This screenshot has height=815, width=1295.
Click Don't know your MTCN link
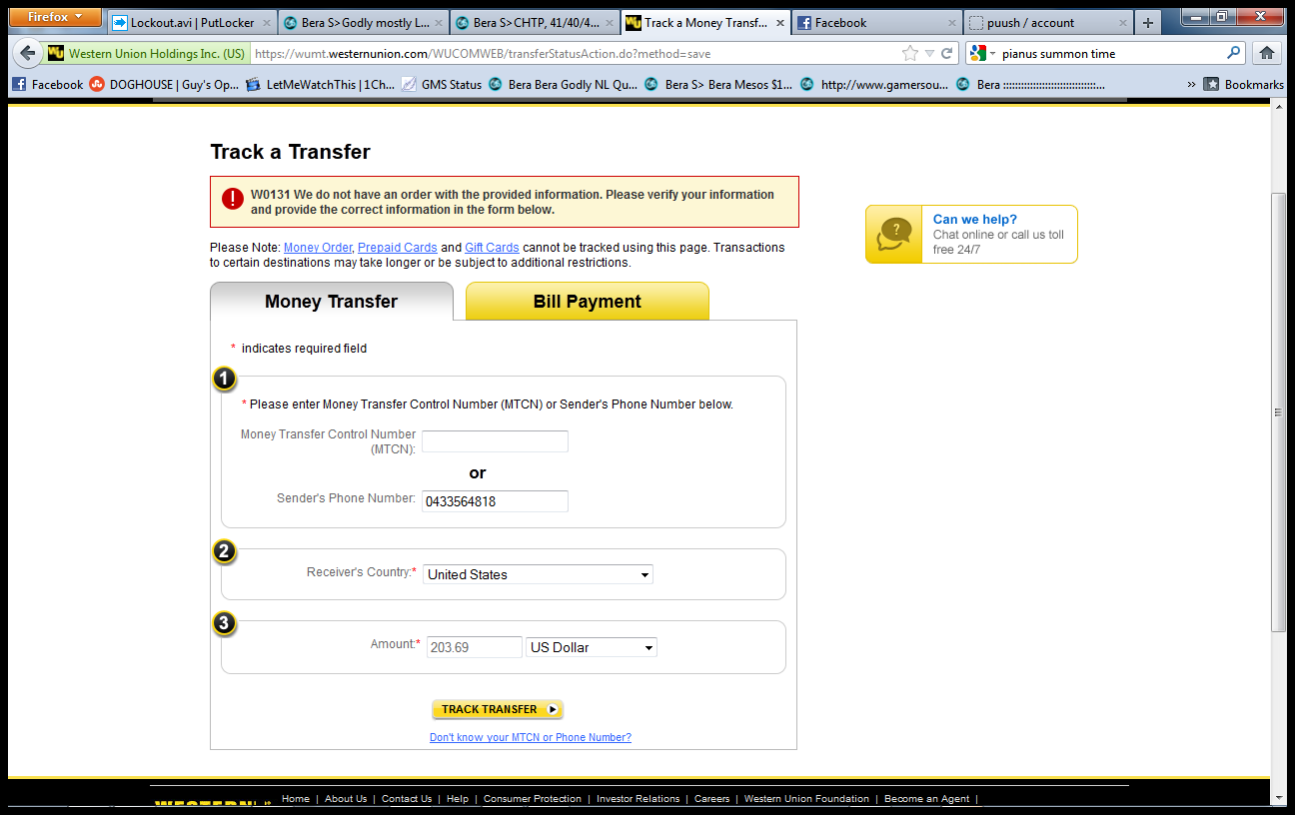point(531,737)
